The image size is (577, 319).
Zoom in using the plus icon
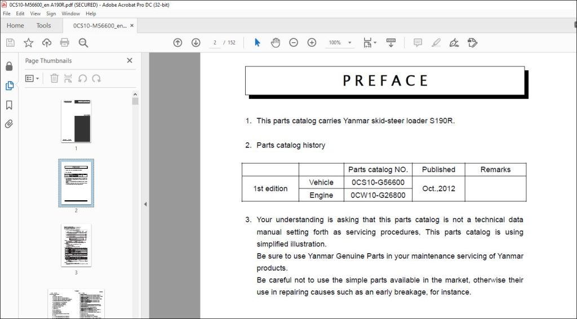[x=312, y=43]
